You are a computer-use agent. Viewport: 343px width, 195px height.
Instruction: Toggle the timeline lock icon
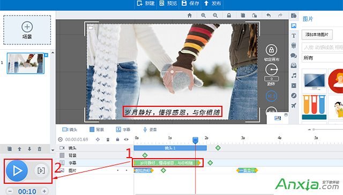(117, 139)
